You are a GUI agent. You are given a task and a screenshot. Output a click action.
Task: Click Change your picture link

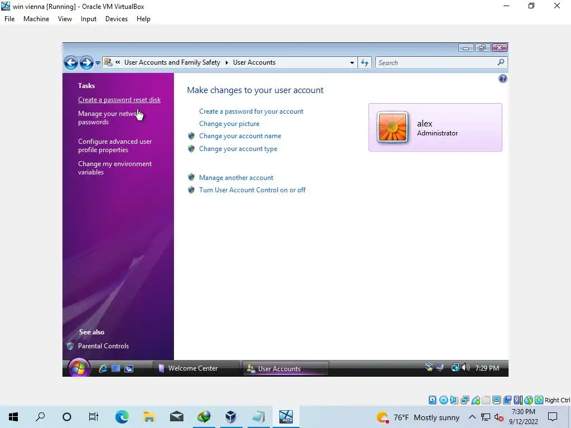pyautogui.click(x=229, y=124)
